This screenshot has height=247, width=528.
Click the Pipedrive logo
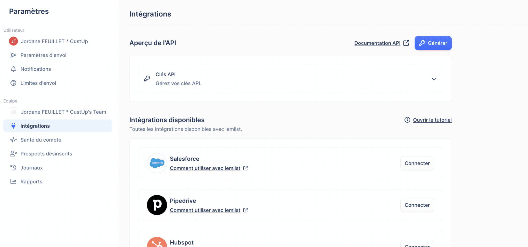tap(157, 205)
